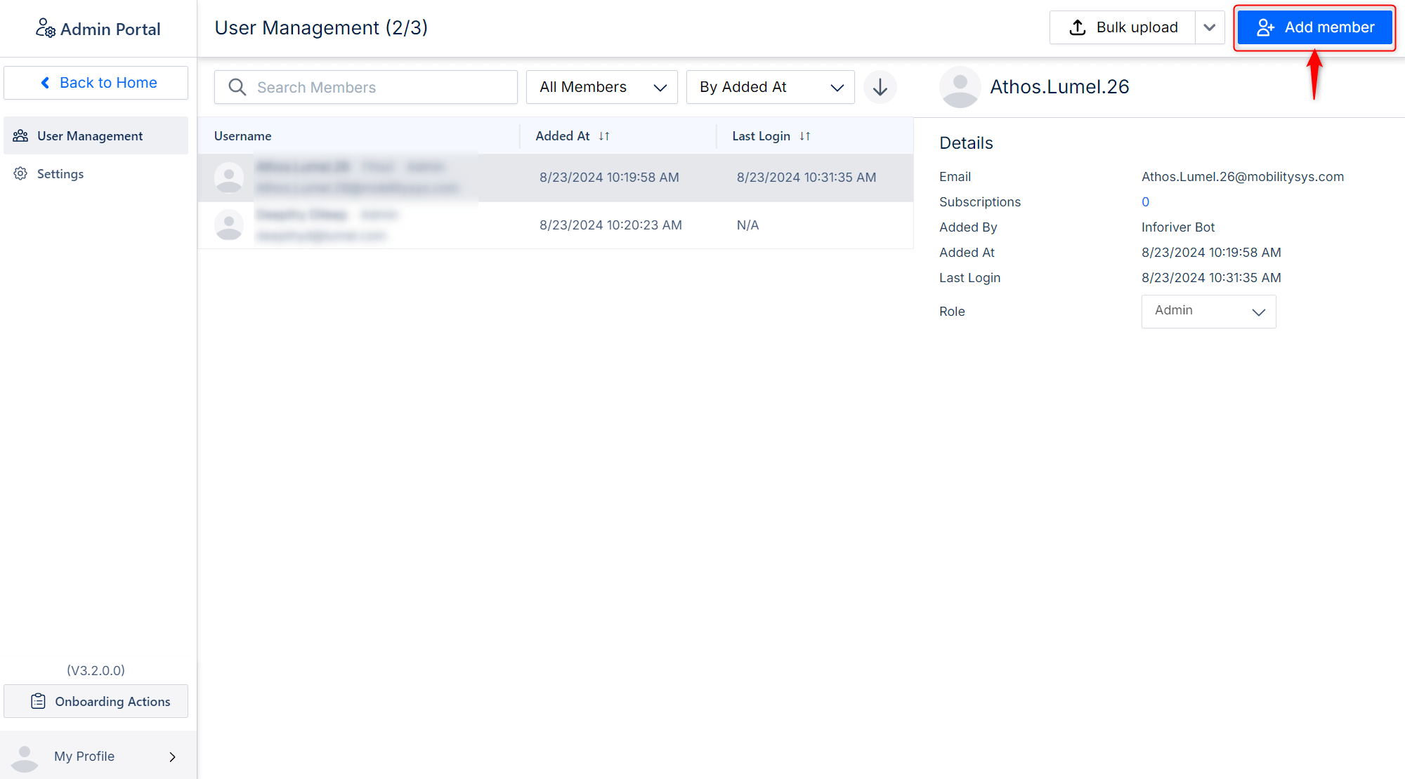Click the descending sort order icon
Screen dimensions: 1405x779
point(880,86)
